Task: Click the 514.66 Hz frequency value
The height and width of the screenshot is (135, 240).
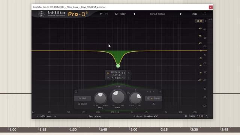Action: pyautogui.click(x=115, y=72)
